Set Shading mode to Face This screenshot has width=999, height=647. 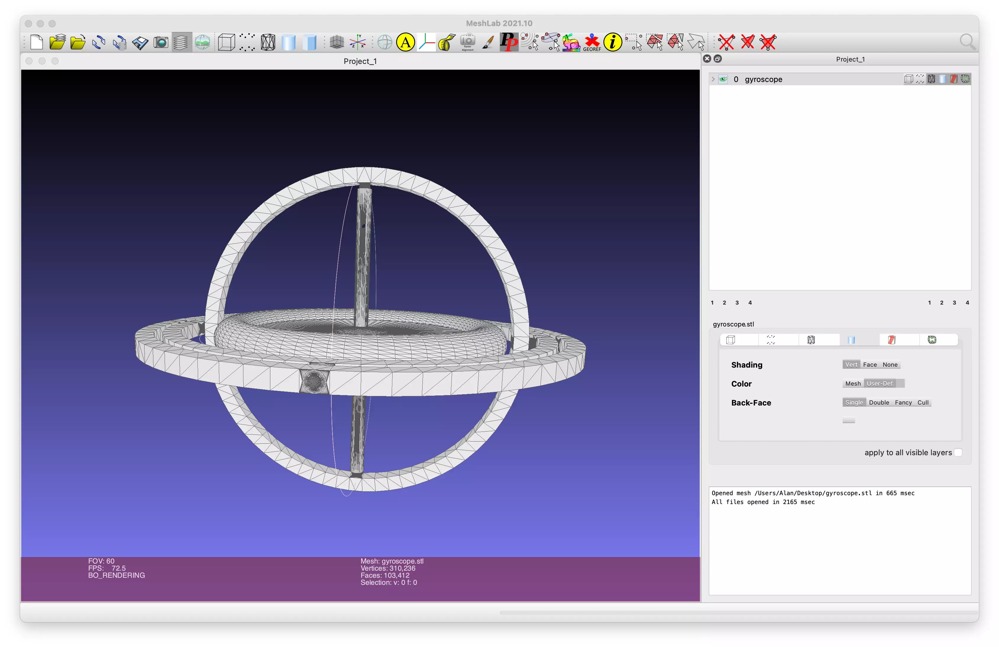pos(870,365)
